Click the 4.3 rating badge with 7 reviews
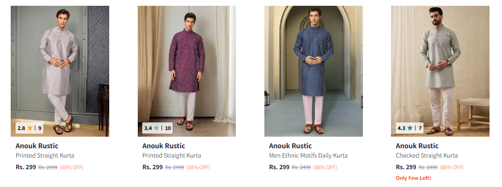502x187 pixels. 409,128
